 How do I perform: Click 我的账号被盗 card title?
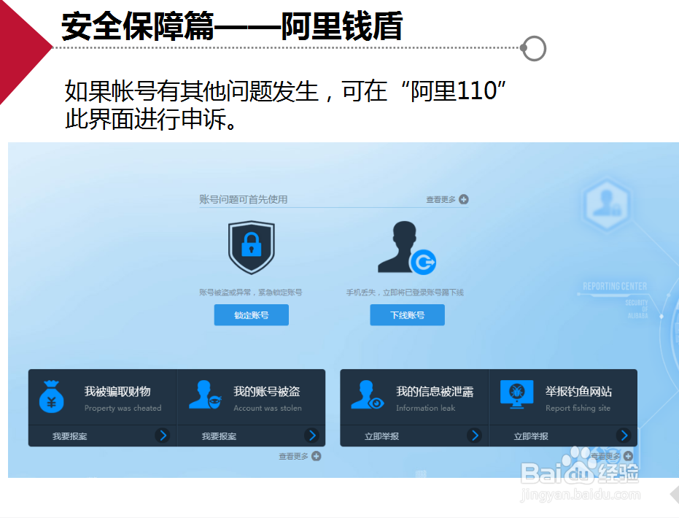coord(267,392)
